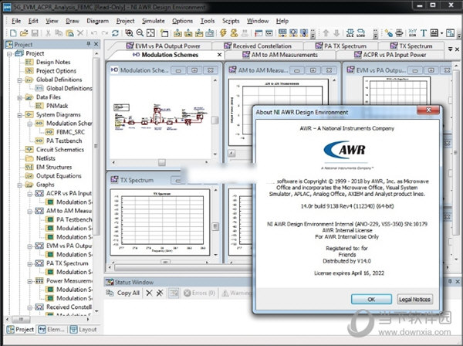Click the Save Project floppy icon
The image size is (463, 346).
pyautogui.click(x=35, y=32)
